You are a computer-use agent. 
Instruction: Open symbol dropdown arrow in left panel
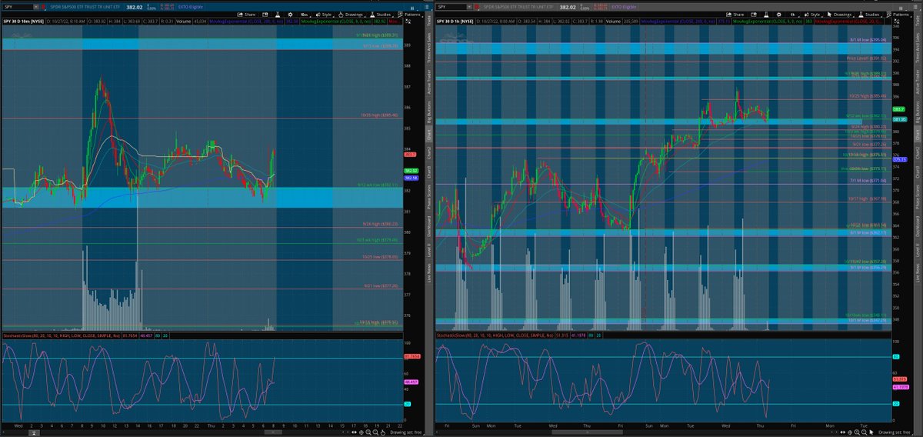[x=35, y=7]
